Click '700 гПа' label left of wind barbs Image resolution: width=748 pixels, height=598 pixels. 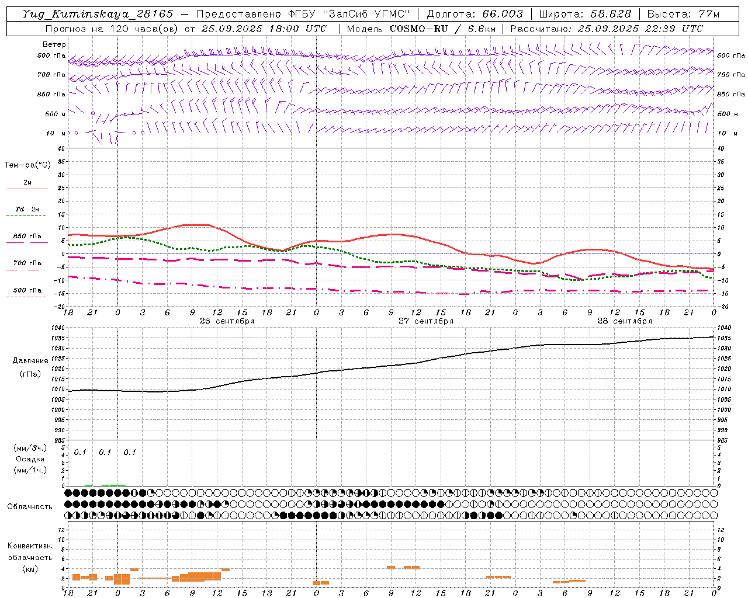51,75
